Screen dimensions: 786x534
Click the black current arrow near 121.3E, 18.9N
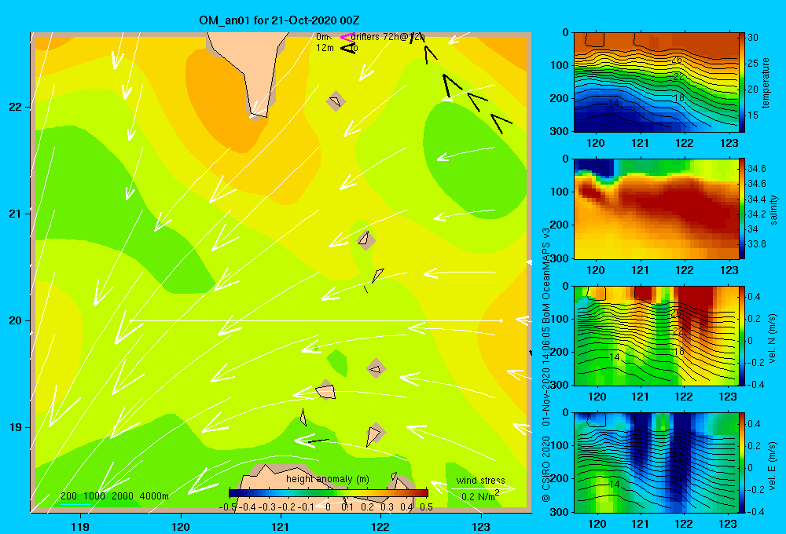(x=317, y=441)
